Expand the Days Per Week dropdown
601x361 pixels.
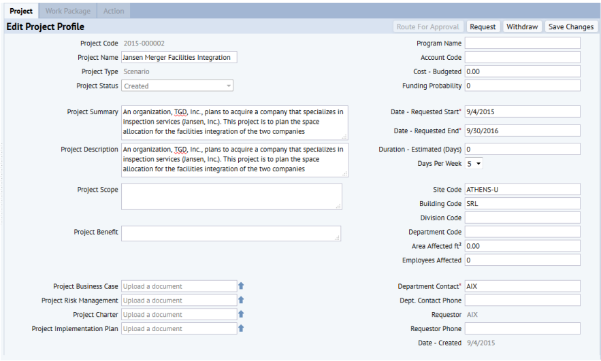pos(474,164)
